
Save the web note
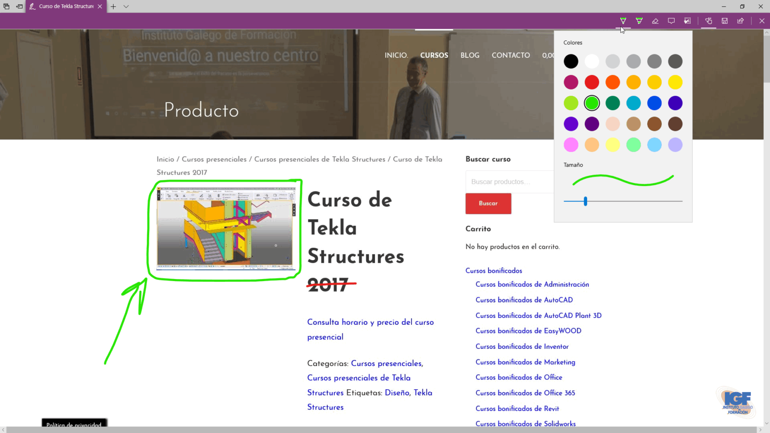coord(724,21)
